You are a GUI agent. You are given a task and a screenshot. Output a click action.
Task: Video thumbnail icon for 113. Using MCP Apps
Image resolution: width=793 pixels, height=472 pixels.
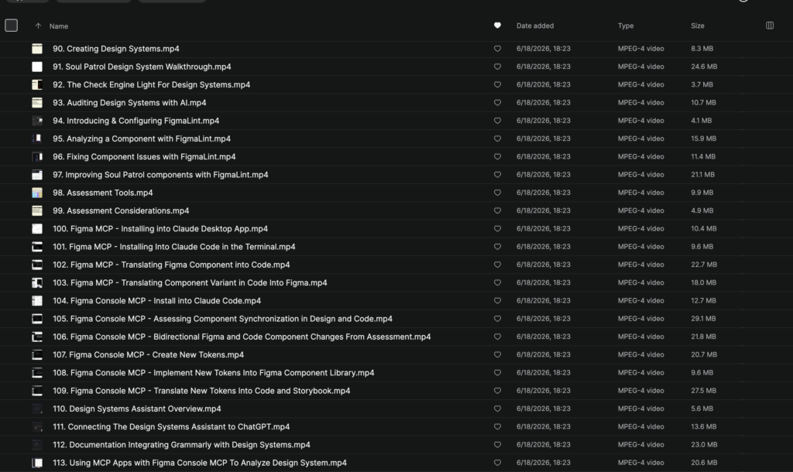(x=37, y=463)
